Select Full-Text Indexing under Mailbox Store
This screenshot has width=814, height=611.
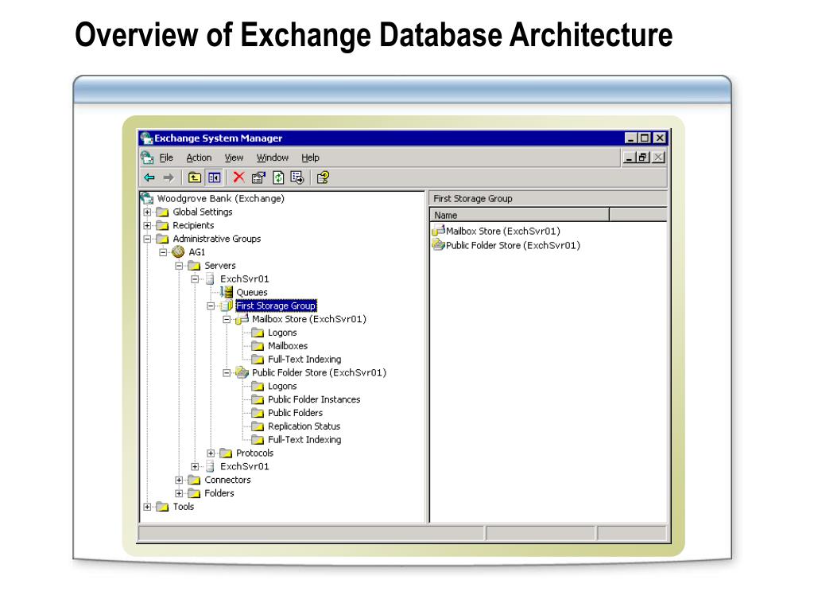pyautogui.click(x=304, y=360)
